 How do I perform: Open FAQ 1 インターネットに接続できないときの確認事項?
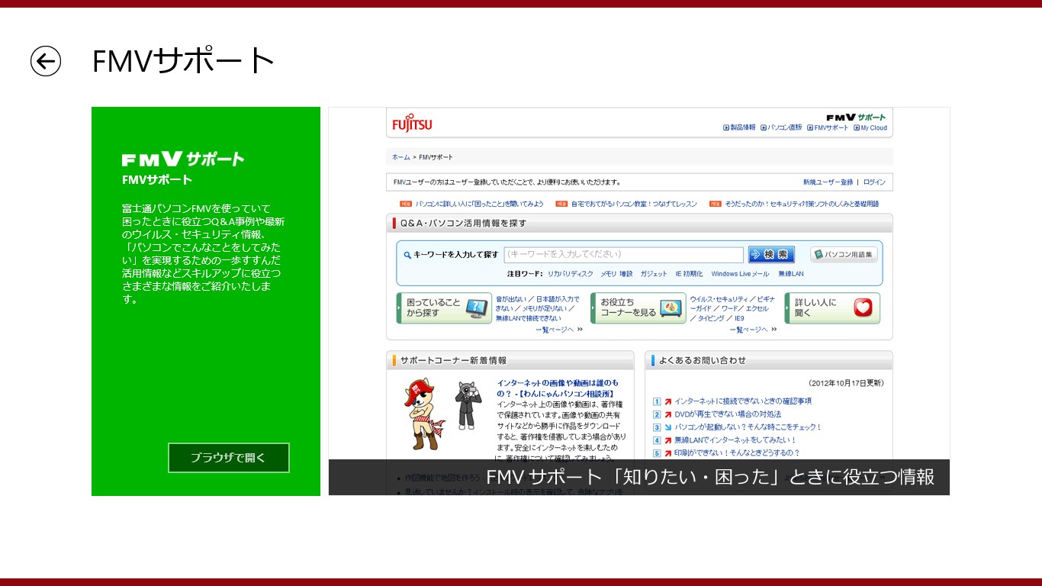[x=742, y=401]
